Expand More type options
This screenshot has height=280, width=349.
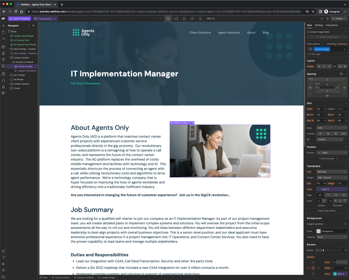coord(327,210)
